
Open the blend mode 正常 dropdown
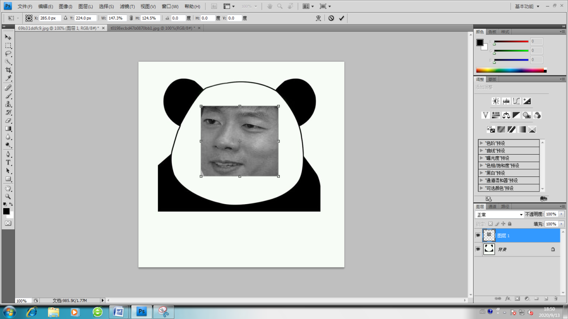(x=500, y=215)
